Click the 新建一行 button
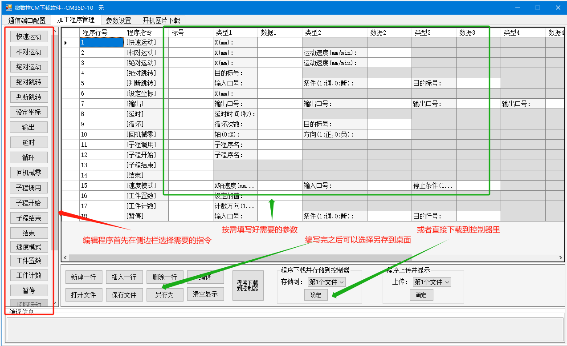This screenshot has height=346, width=567. pos(84,277)
